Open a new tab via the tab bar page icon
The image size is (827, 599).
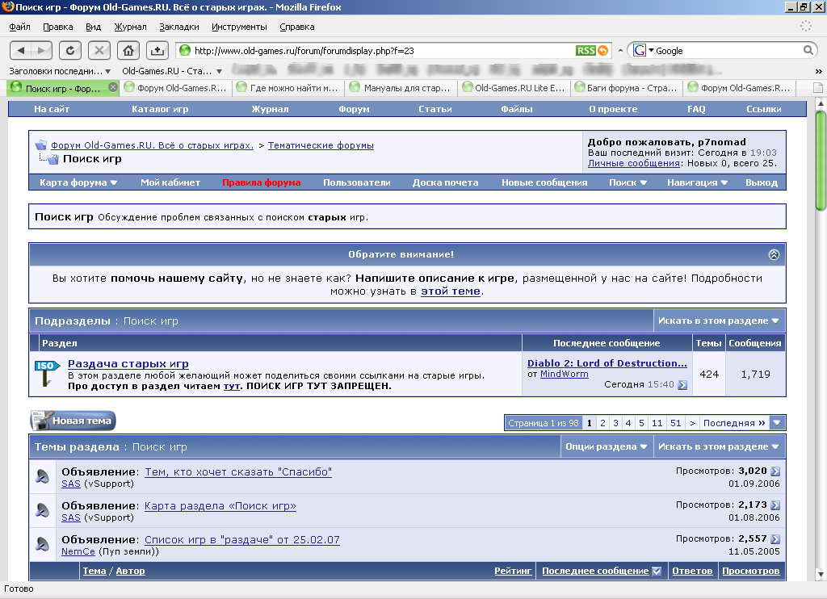817,88
